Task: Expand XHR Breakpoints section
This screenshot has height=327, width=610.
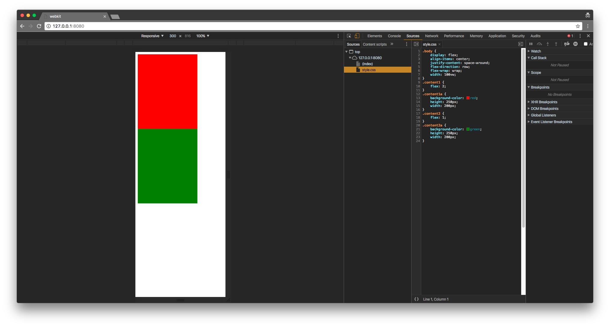Action: 544,102
